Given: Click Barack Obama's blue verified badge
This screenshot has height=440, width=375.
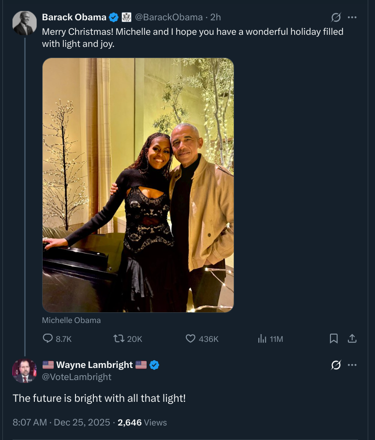Looking at the screenshot, I should 114,17.
